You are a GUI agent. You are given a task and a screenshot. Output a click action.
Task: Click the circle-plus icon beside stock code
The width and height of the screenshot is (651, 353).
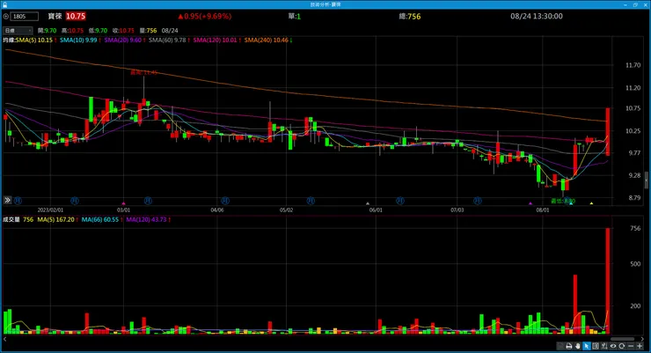[x=6, y=17]
